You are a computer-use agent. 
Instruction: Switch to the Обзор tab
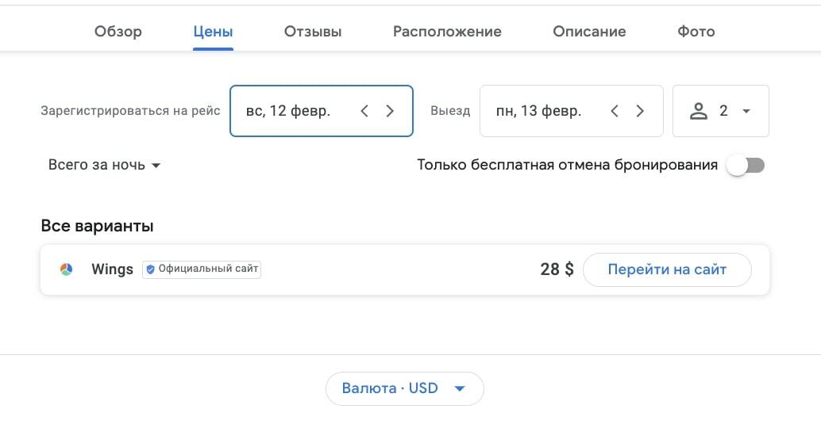point(118,32)
